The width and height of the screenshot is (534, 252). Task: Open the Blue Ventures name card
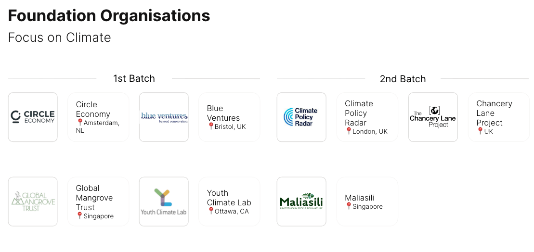pos(229,117)
